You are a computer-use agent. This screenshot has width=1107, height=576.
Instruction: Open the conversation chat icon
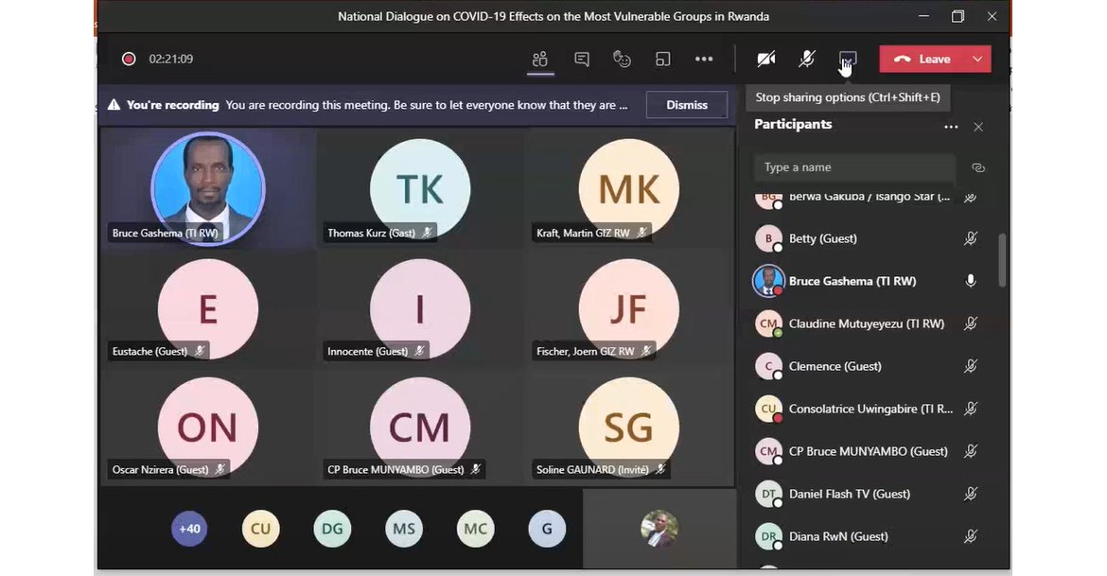[x=582, y=60]
